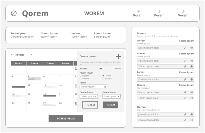Viewport: 205px width, 133px height.
Task: Click the filled dark HOREM button
Action: (x=110, y=105)
